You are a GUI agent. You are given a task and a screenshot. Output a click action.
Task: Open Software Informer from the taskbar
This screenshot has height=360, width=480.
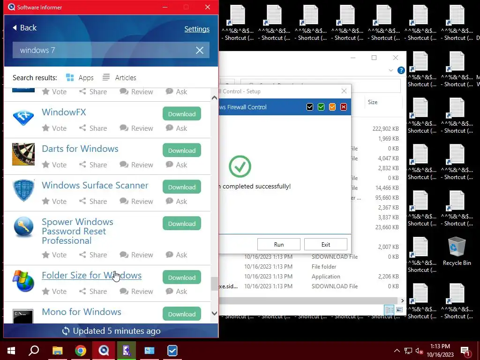pyautogui.click(x=104, y=351)
